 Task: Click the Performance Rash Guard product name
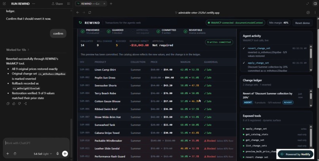[x=110, y=157]
